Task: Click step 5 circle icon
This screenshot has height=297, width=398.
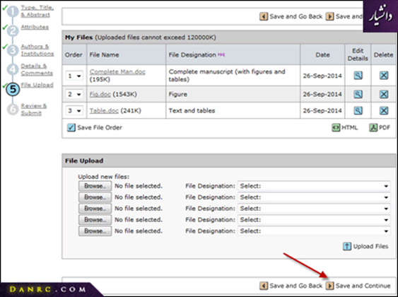Action: [x=13, y=89]
